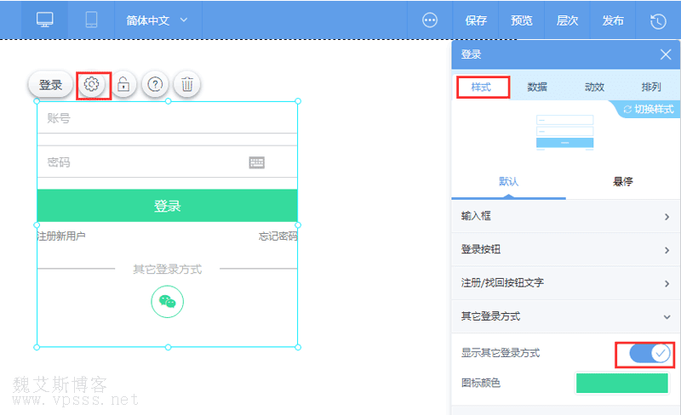Delete widget with trash icon
Image resolution: width=681 pixels, height=415 pixels.
[187, 84]
